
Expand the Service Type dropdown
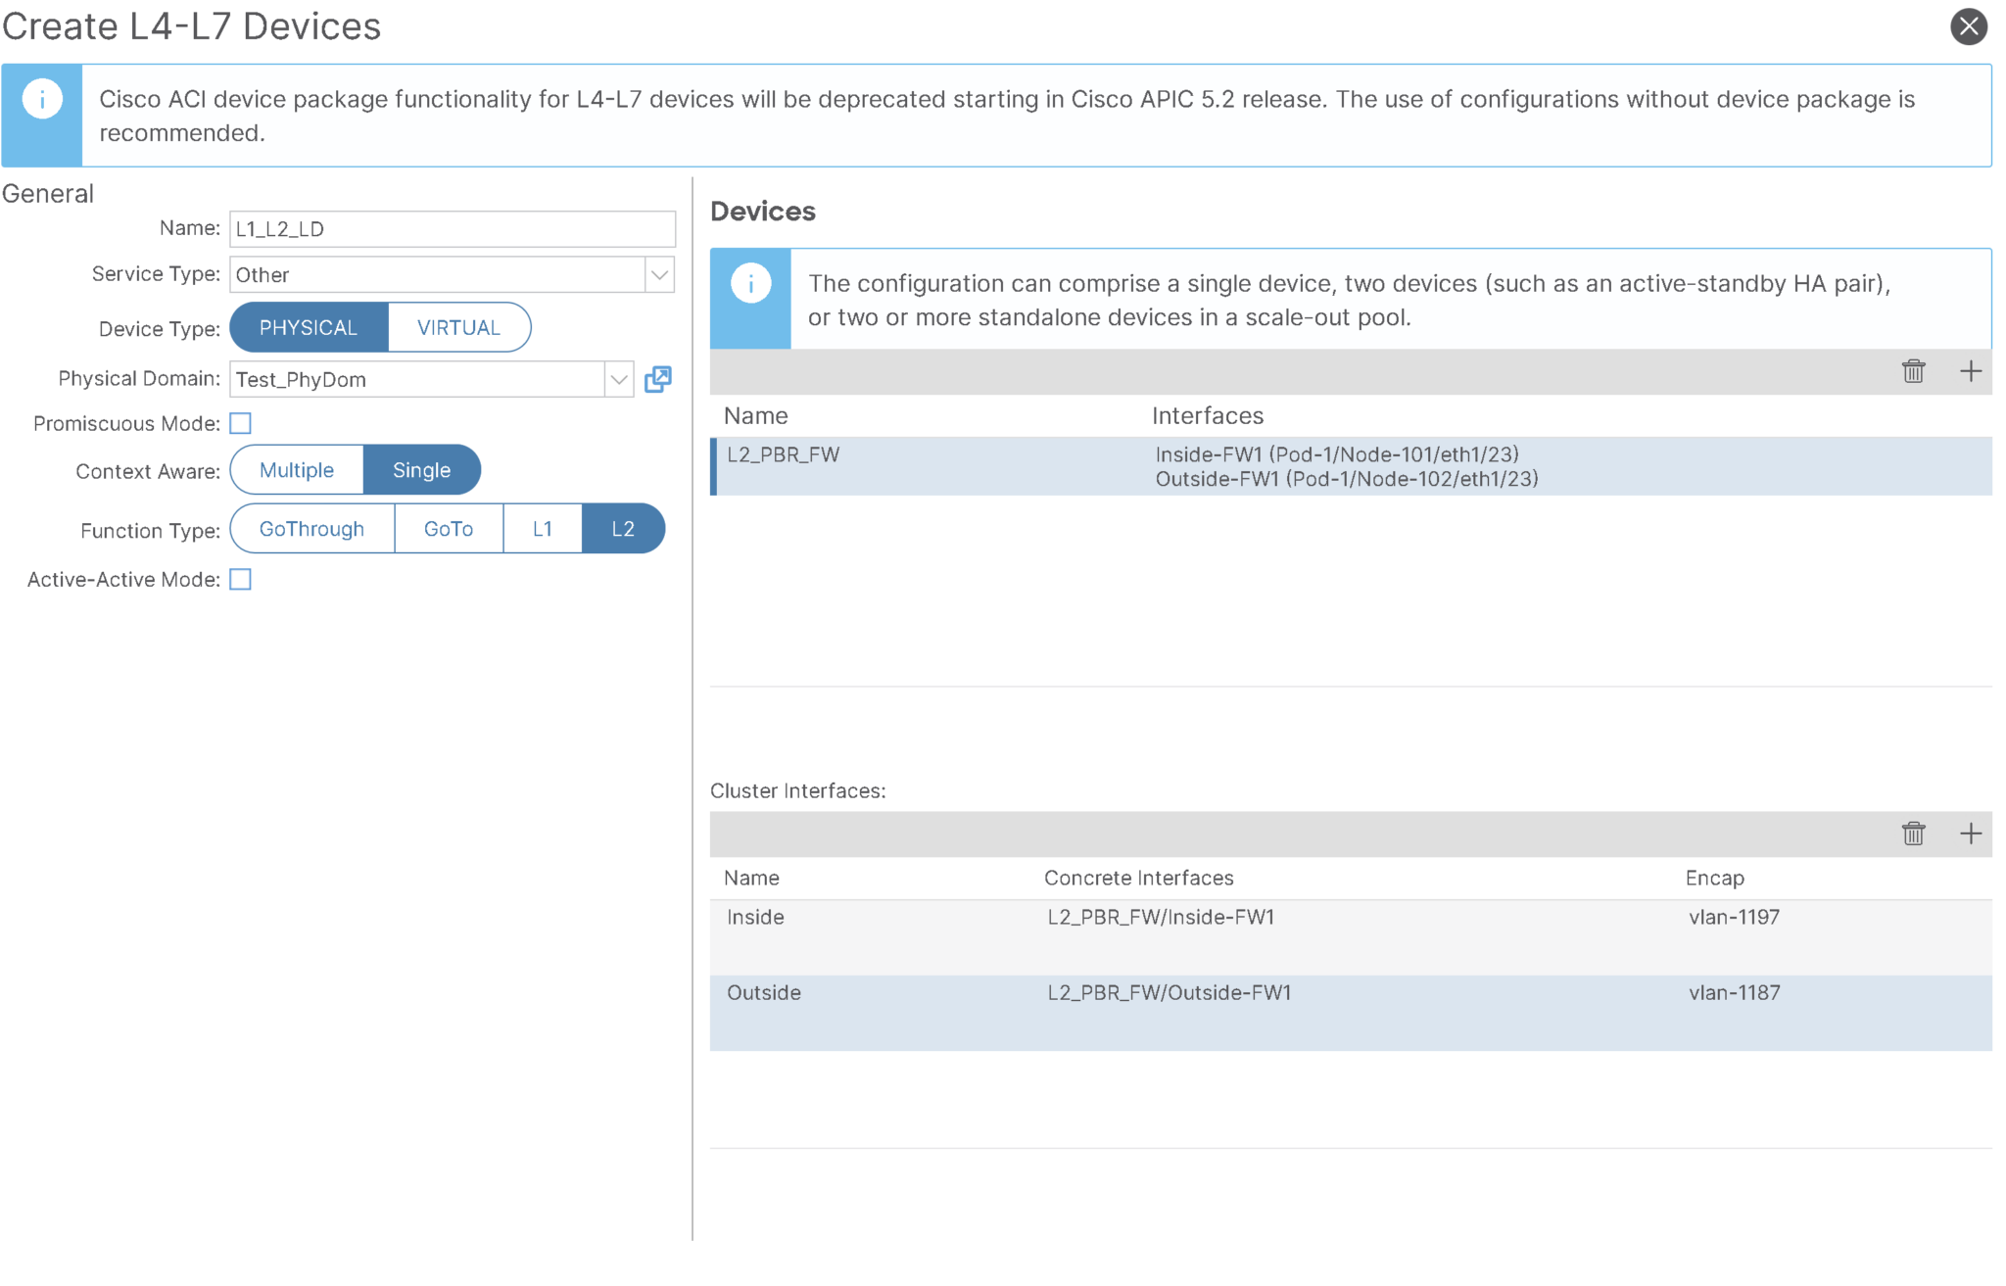pyautogui.click(x=659, y=275)
